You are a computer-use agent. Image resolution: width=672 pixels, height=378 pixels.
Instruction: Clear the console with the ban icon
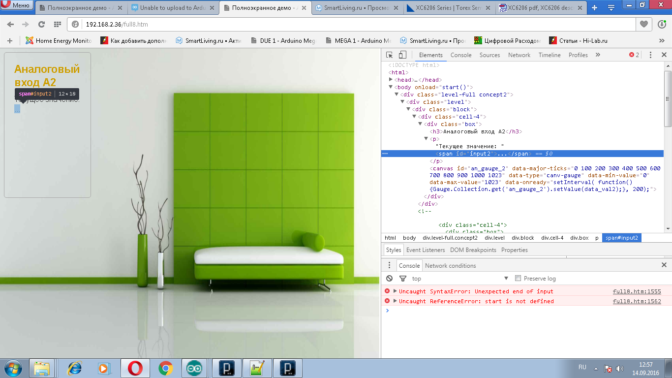click(389, 279)
